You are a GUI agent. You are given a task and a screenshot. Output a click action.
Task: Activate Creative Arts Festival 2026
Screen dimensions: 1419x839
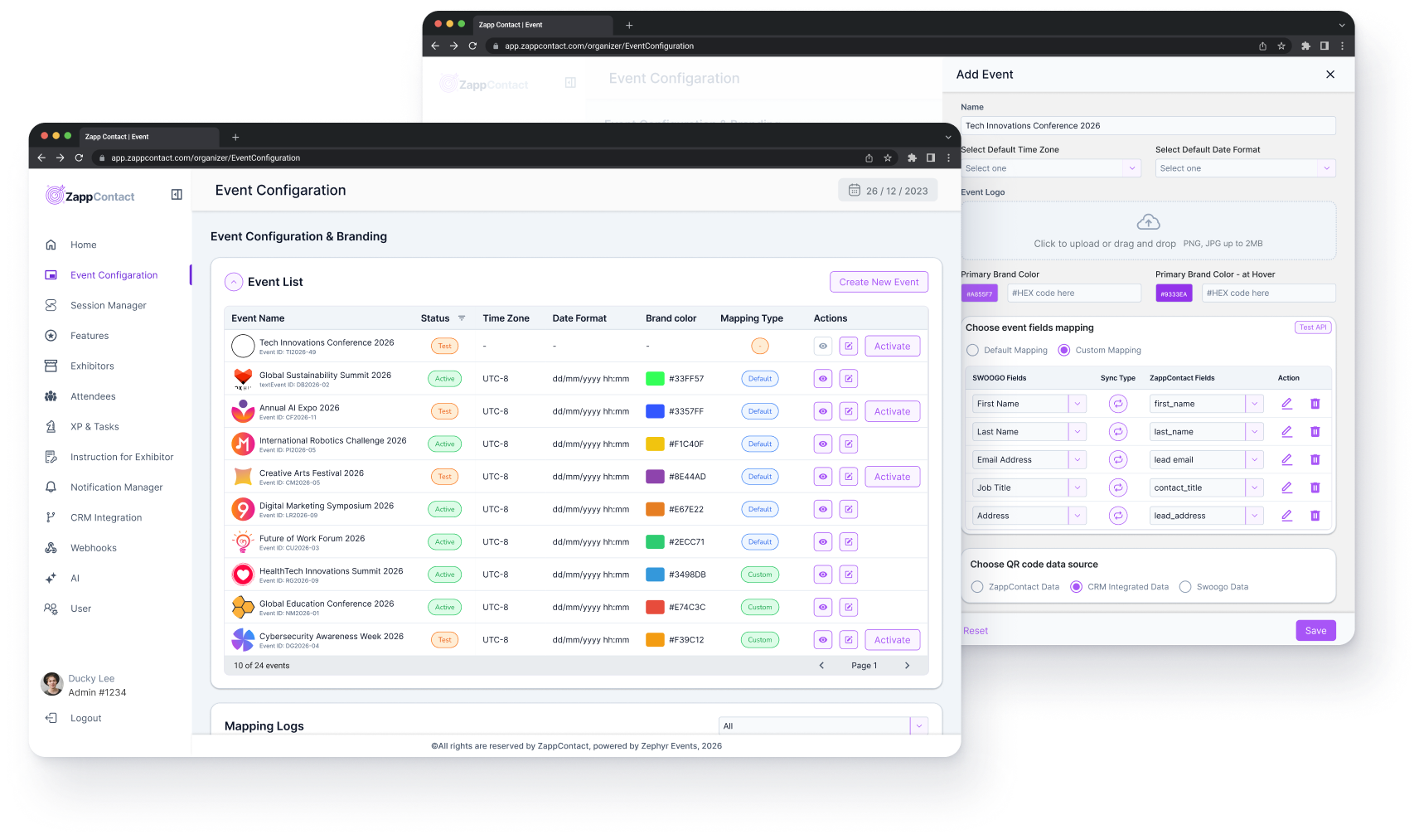click(892, 477)
